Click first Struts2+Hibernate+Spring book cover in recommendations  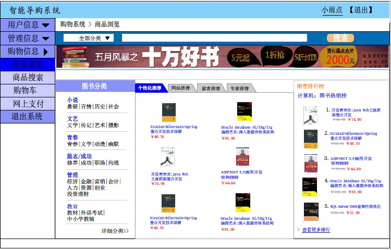tap(169, 113)
